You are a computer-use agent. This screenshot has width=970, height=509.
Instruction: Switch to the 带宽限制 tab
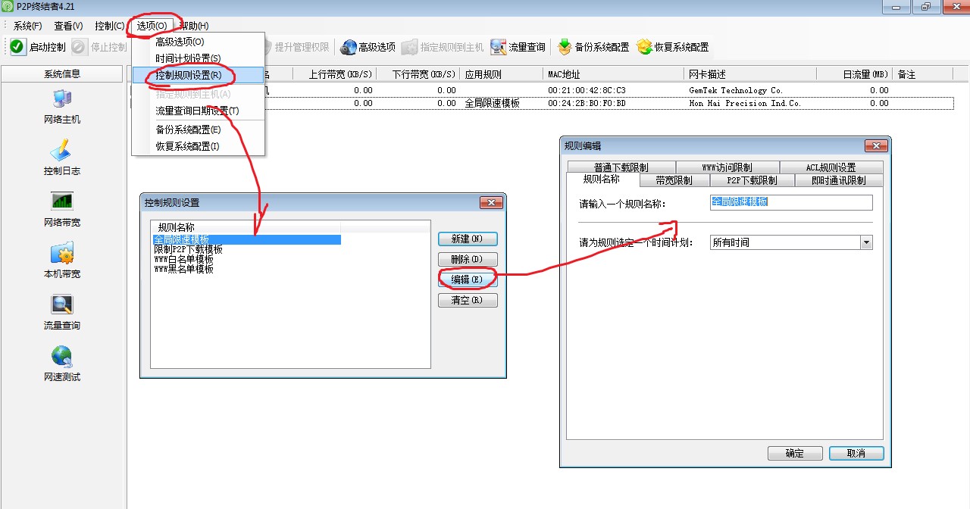674,180
